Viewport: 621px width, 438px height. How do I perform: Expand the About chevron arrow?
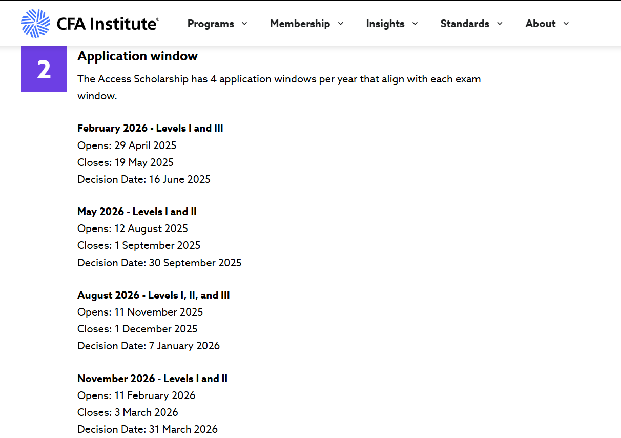(566, 24)
